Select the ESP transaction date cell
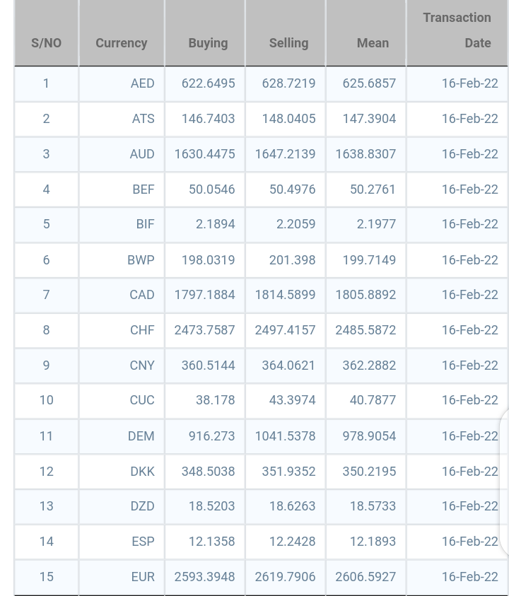The image size is (509, 596). coord(469,542)
